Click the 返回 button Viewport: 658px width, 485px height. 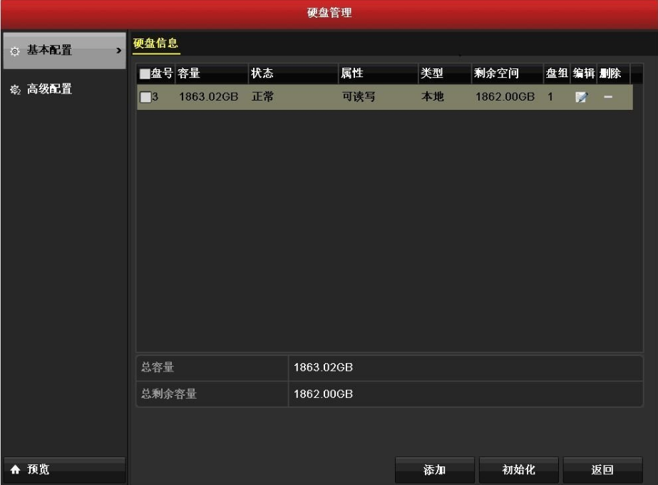[602, 469]
